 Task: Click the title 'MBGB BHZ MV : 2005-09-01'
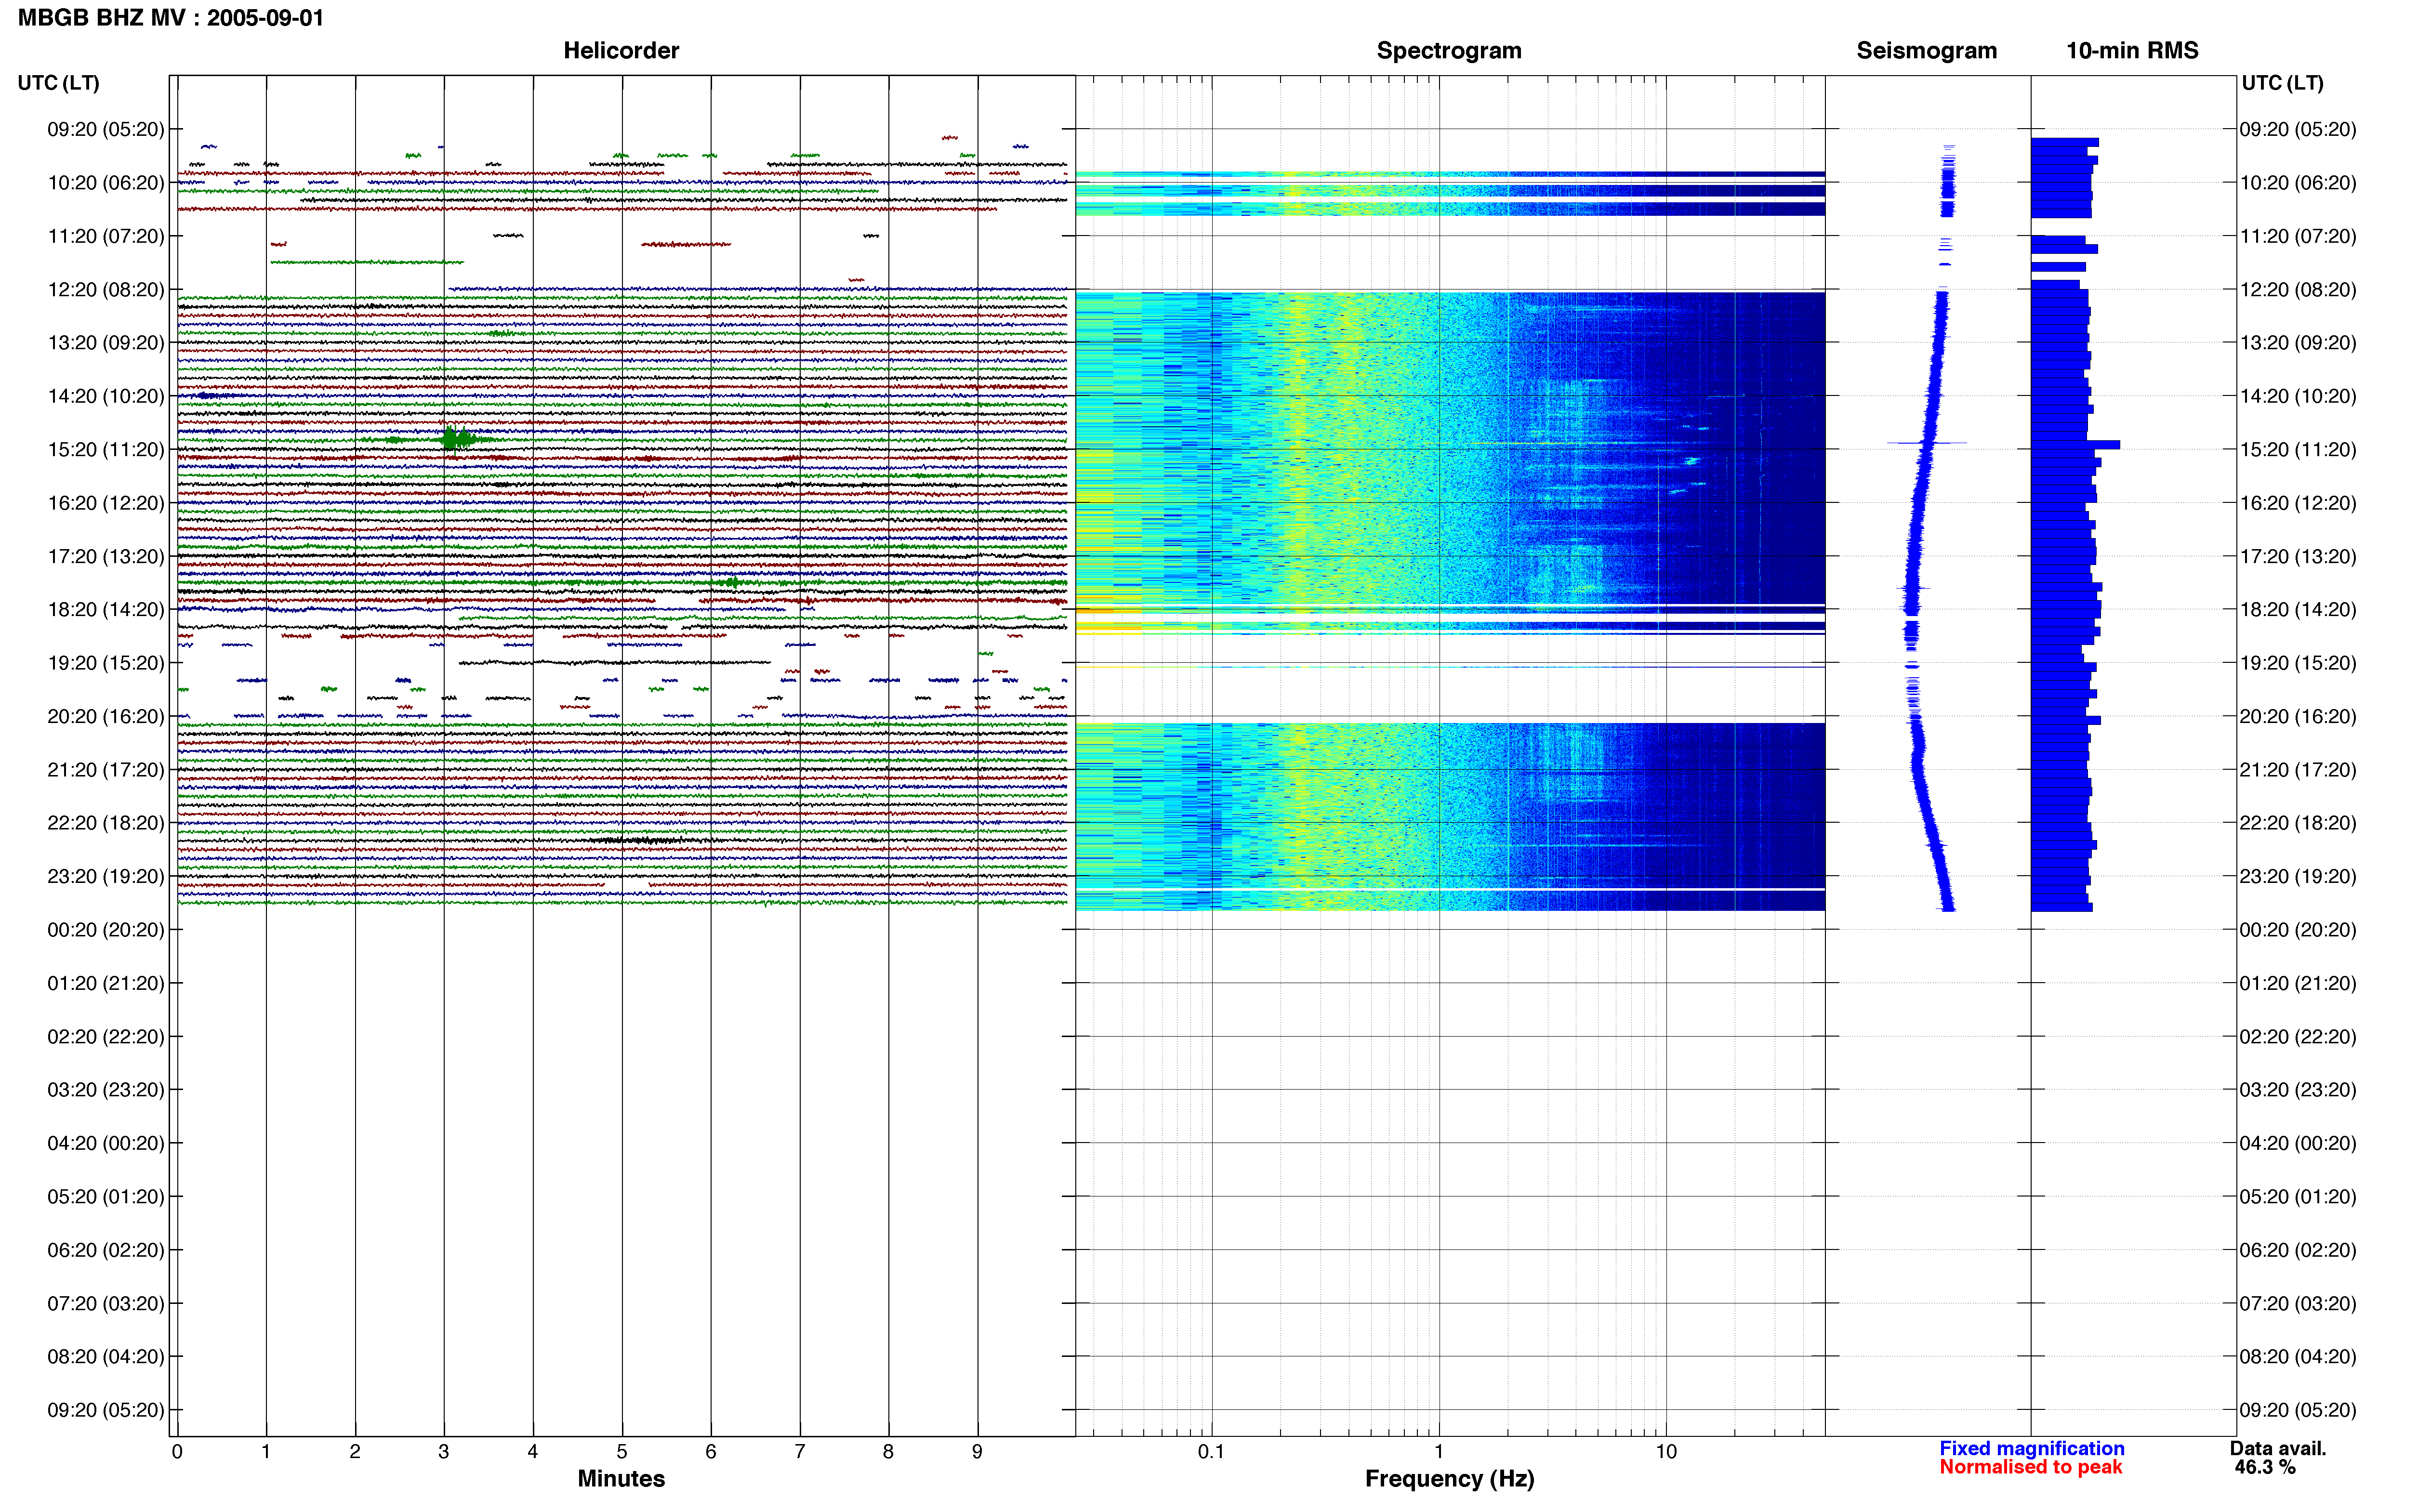pyautogui.click(x=171, y=18)
